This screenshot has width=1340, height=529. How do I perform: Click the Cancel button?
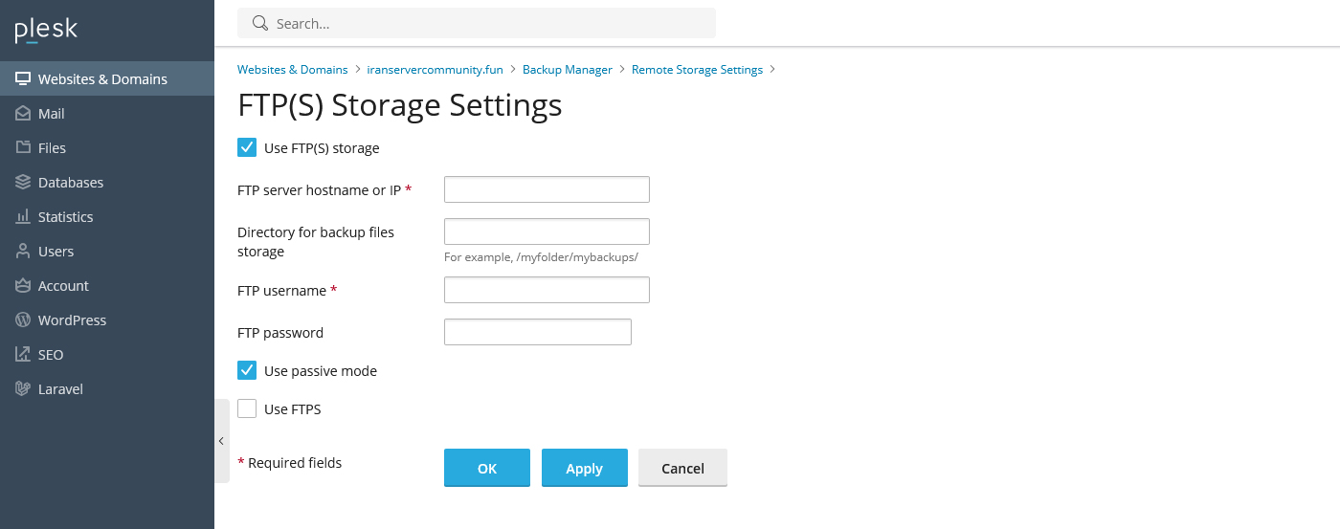[682, 468]
